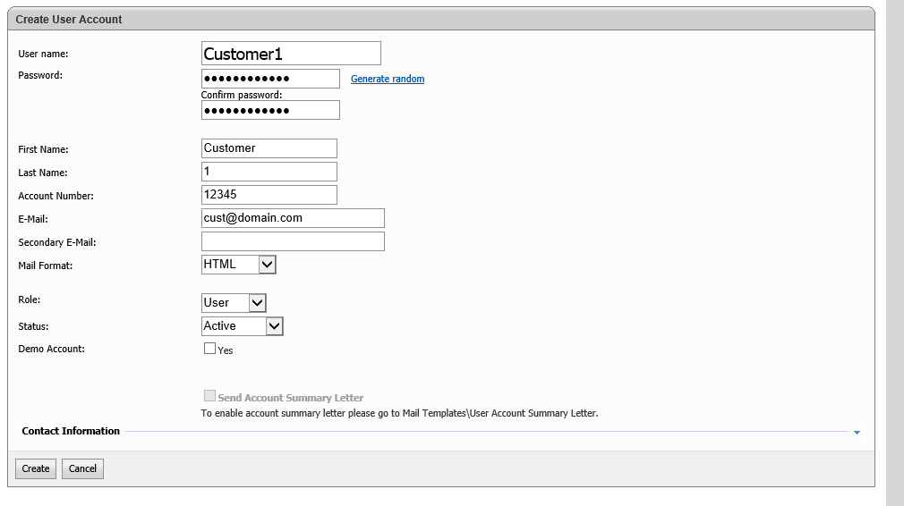The image size is (904, 506).
Task: Click the Create button
Action: point(36,468)
